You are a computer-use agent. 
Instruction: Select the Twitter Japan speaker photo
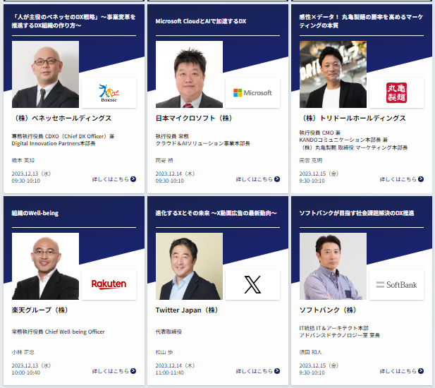(x=189, y=266)
